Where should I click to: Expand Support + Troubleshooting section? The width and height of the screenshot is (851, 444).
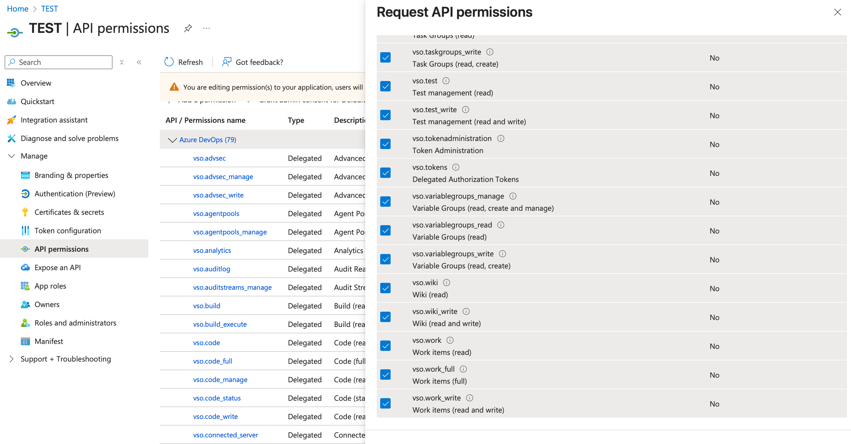(12, 359)
